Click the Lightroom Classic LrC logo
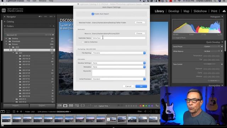Image resolution: width=227 pixels, height=128 pixels. (4, 10)
